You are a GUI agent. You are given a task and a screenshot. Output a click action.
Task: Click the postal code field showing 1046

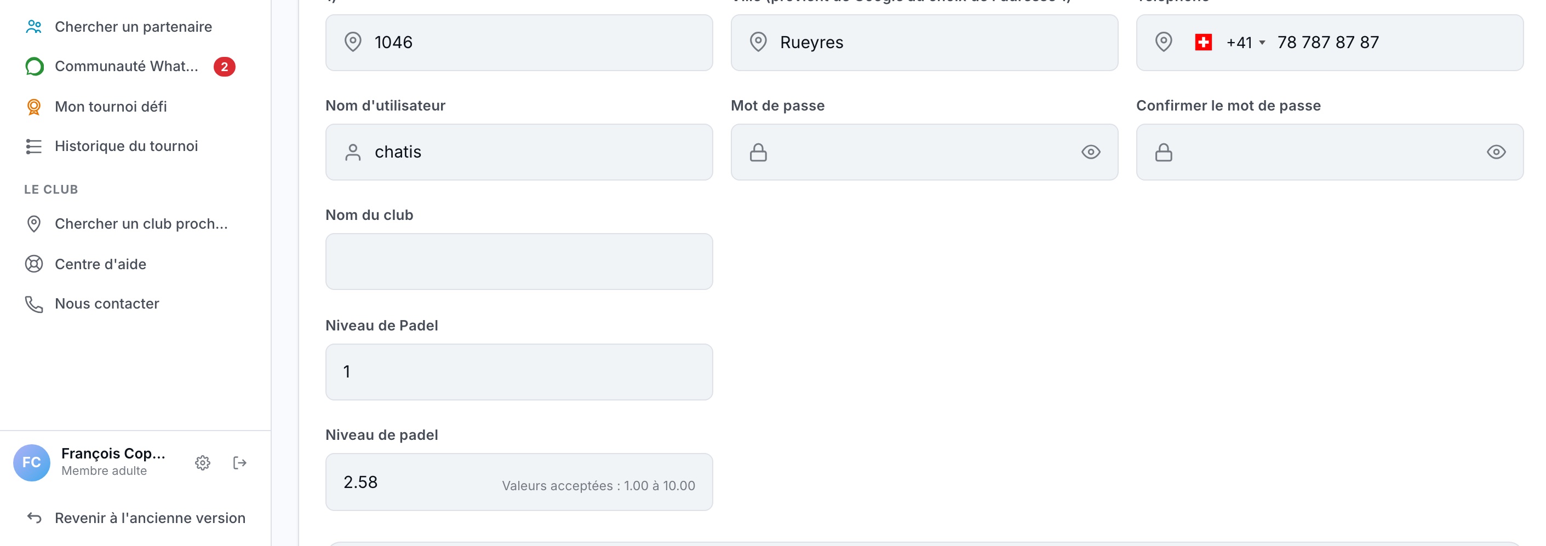(x=519, y=43)
